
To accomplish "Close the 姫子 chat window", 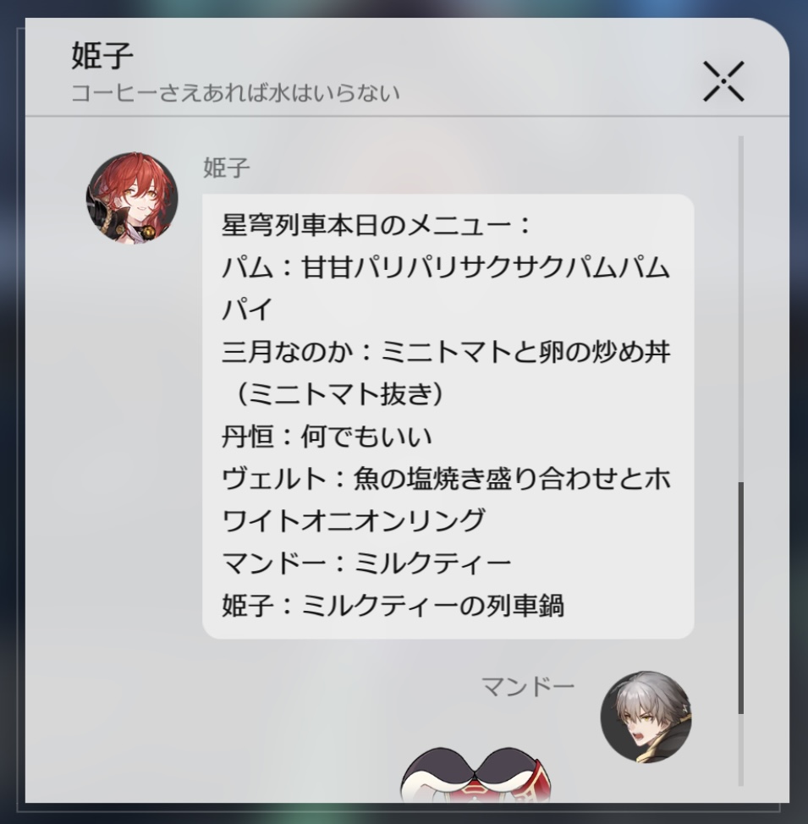I will coord(723,81).
